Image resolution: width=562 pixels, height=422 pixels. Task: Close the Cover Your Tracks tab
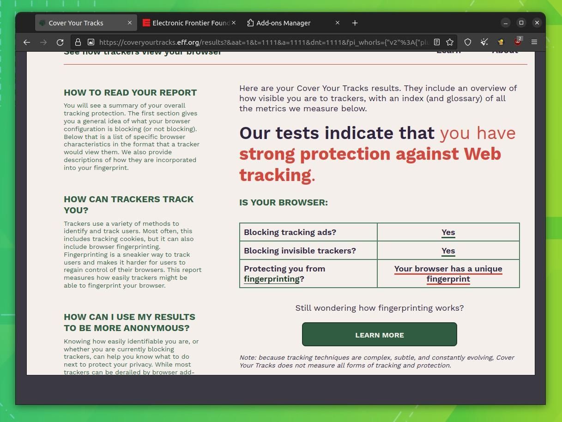click(x=130, y=23)
